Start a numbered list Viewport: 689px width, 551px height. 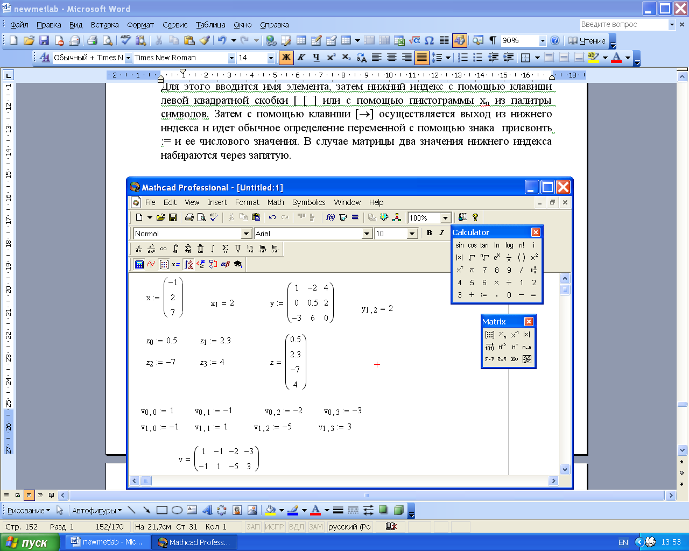click(462, 58)
